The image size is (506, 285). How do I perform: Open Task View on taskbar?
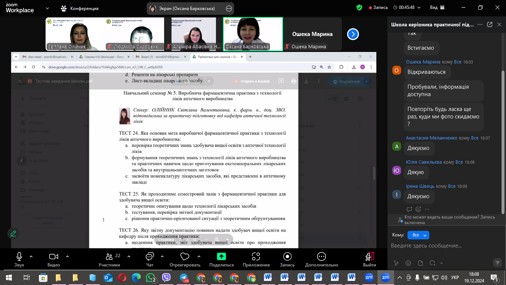pyautogui.click(x=26, y=277)
